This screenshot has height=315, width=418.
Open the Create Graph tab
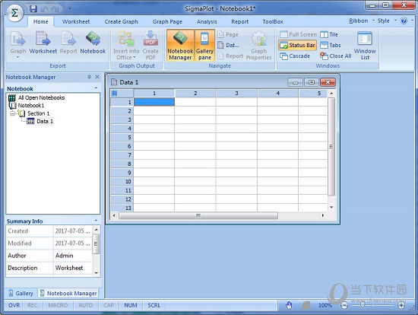(122, 21)
